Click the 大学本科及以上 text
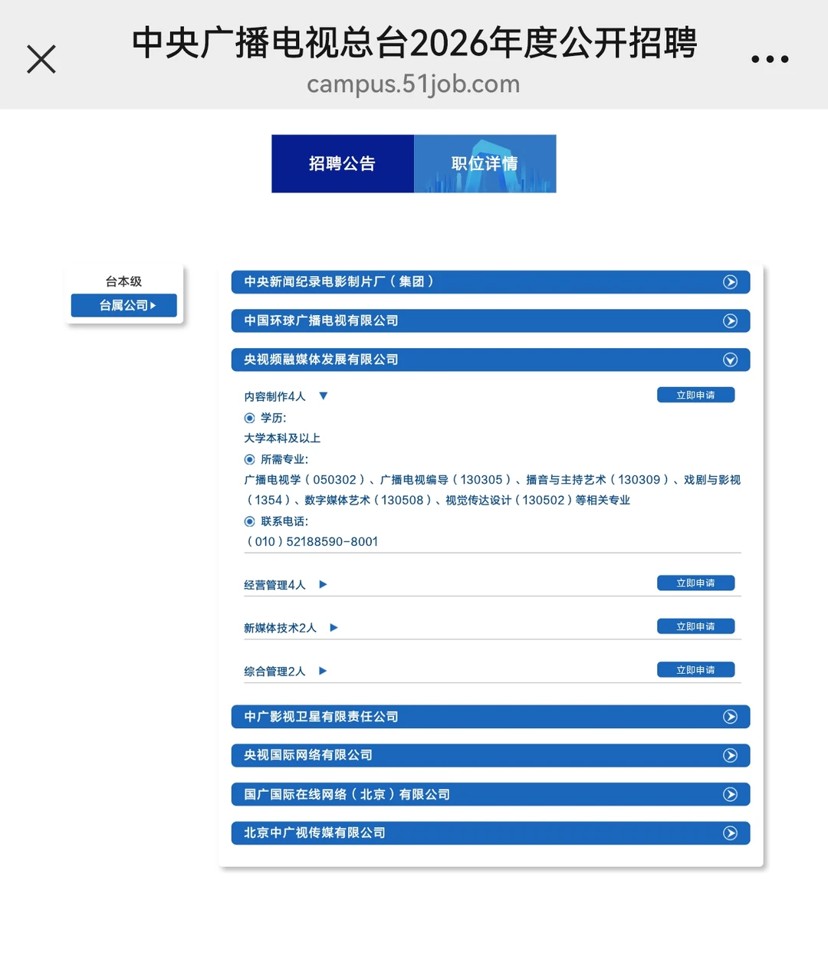Viewport: 828px width, 969px height. (282, 438)
